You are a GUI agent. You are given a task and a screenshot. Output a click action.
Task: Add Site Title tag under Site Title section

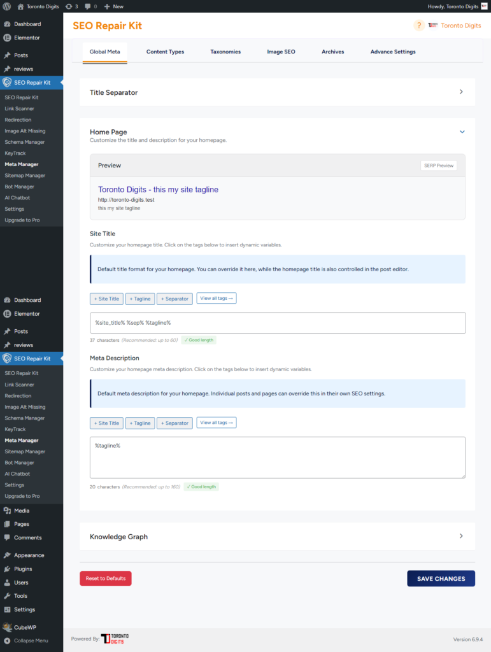106,299
